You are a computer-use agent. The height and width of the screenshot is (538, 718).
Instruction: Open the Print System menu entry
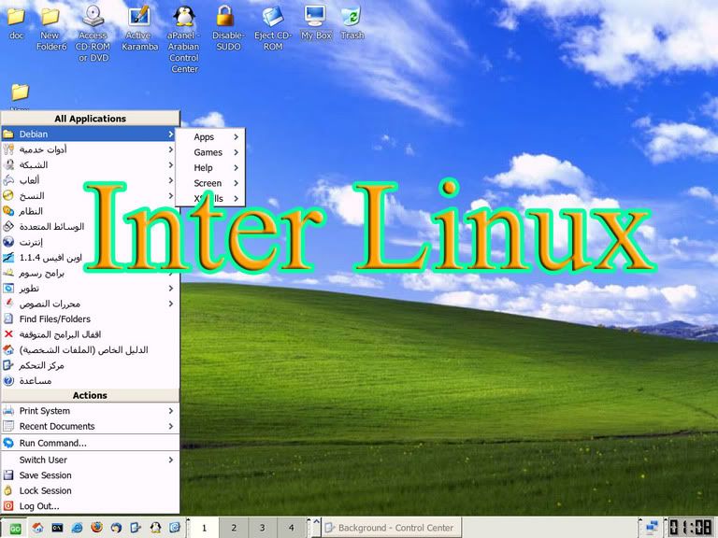click(90, 411)
